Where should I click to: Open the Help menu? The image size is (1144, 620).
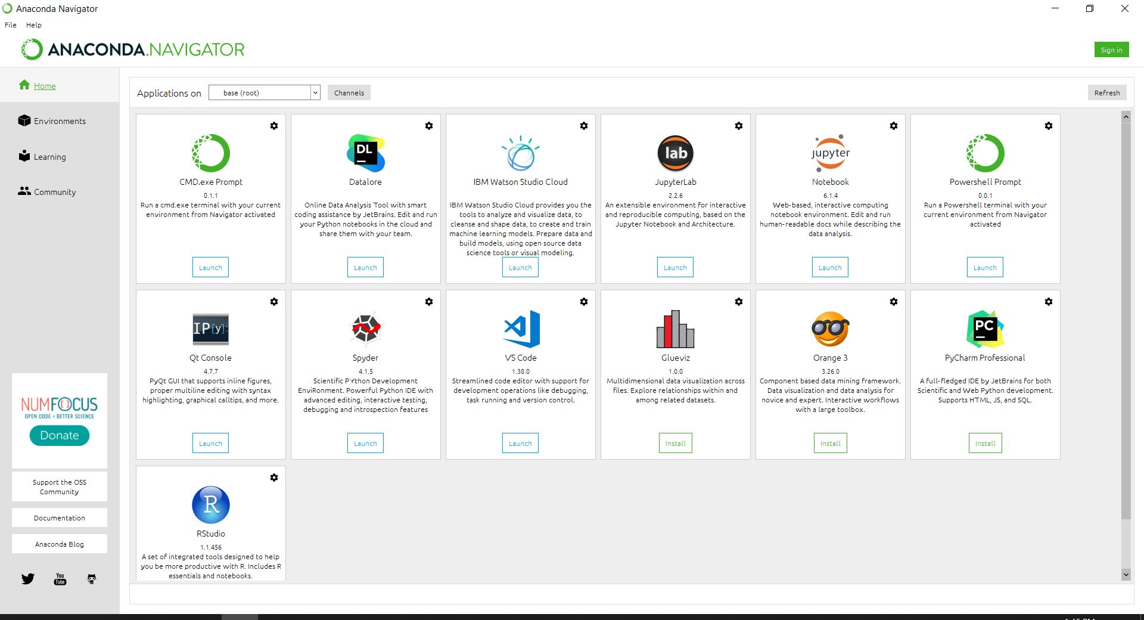click(34, 25)
